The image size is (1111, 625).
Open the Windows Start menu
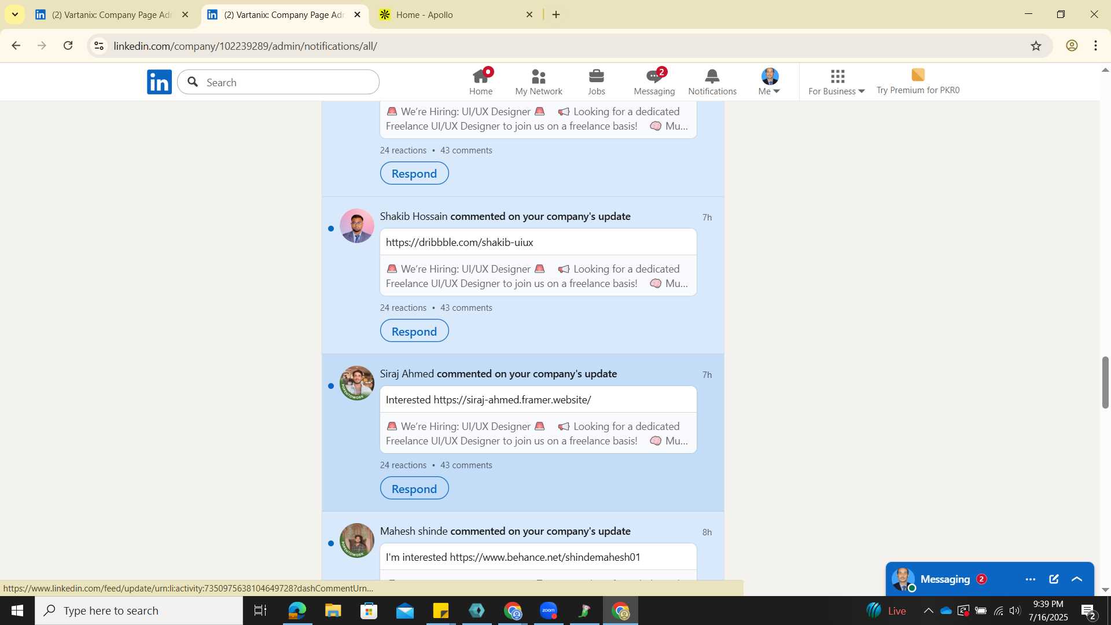(17, 611)
